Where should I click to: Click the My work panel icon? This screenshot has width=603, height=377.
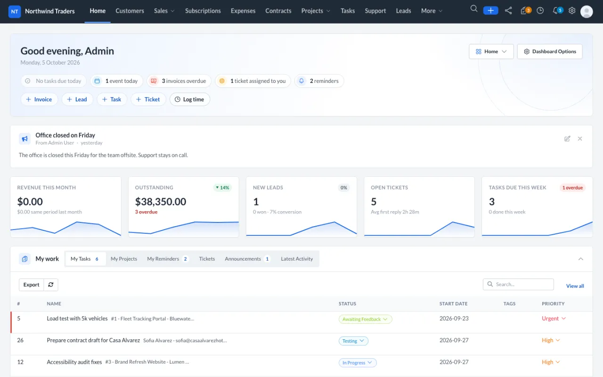point(24,259)
